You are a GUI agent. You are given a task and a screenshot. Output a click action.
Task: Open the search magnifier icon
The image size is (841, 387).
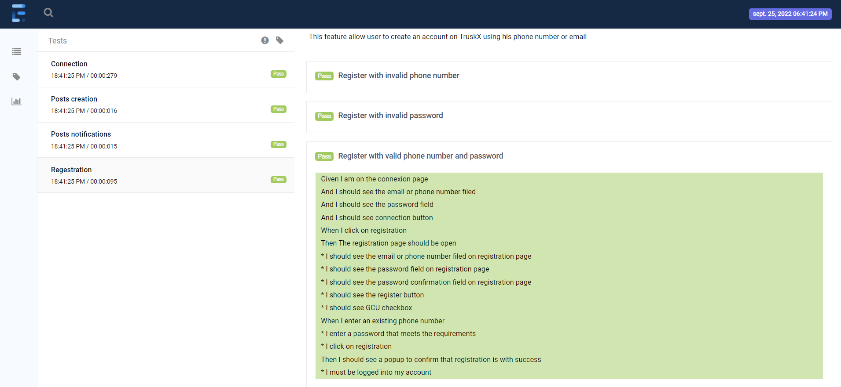pos(48,13)
